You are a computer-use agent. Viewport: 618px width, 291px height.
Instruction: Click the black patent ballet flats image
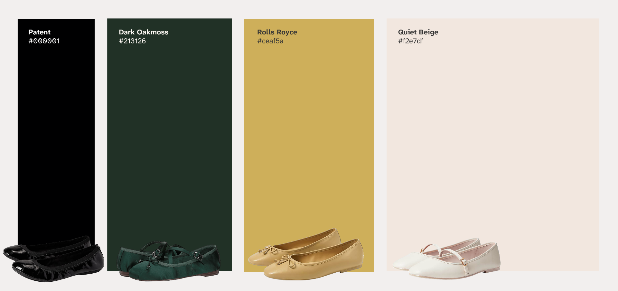pos(54,259)
